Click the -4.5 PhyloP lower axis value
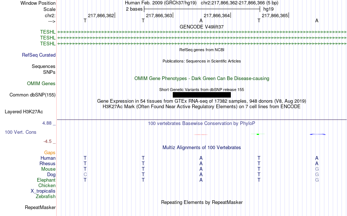This screenshot has width=347, height=216. coord(47,141)
